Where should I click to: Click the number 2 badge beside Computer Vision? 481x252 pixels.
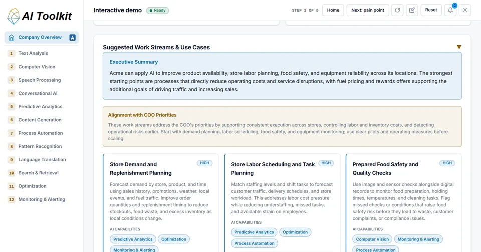pyautogui.click(x=12, y=67)
